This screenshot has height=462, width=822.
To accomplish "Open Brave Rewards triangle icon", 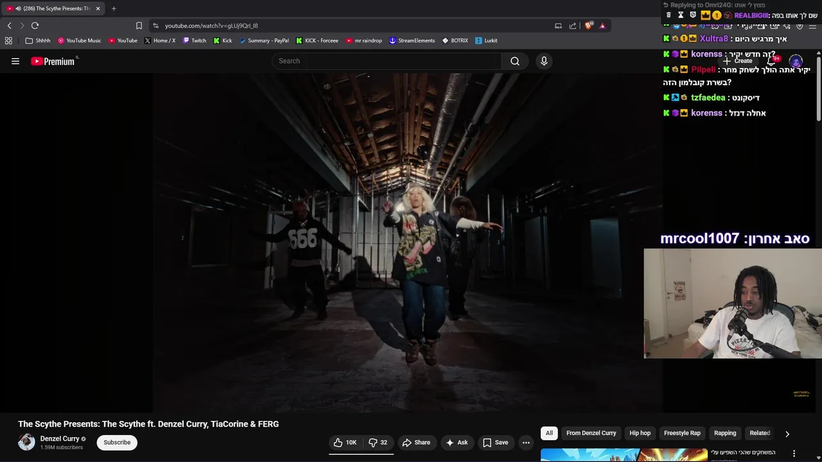I will tap(602, 26).
